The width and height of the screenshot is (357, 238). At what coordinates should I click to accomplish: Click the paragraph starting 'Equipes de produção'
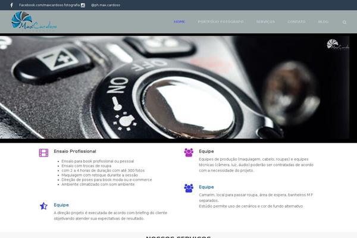click(x=256, y=165)
